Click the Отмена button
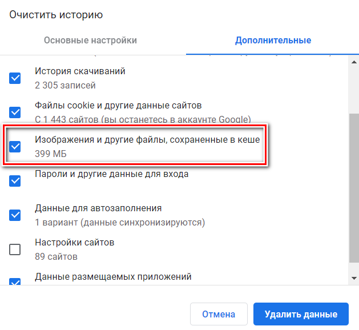The image size is (359, 330). click(219, 314)
